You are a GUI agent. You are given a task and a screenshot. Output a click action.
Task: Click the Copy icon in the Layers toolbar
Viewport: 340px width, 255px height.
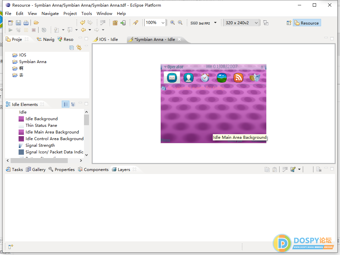coord(267,169)
